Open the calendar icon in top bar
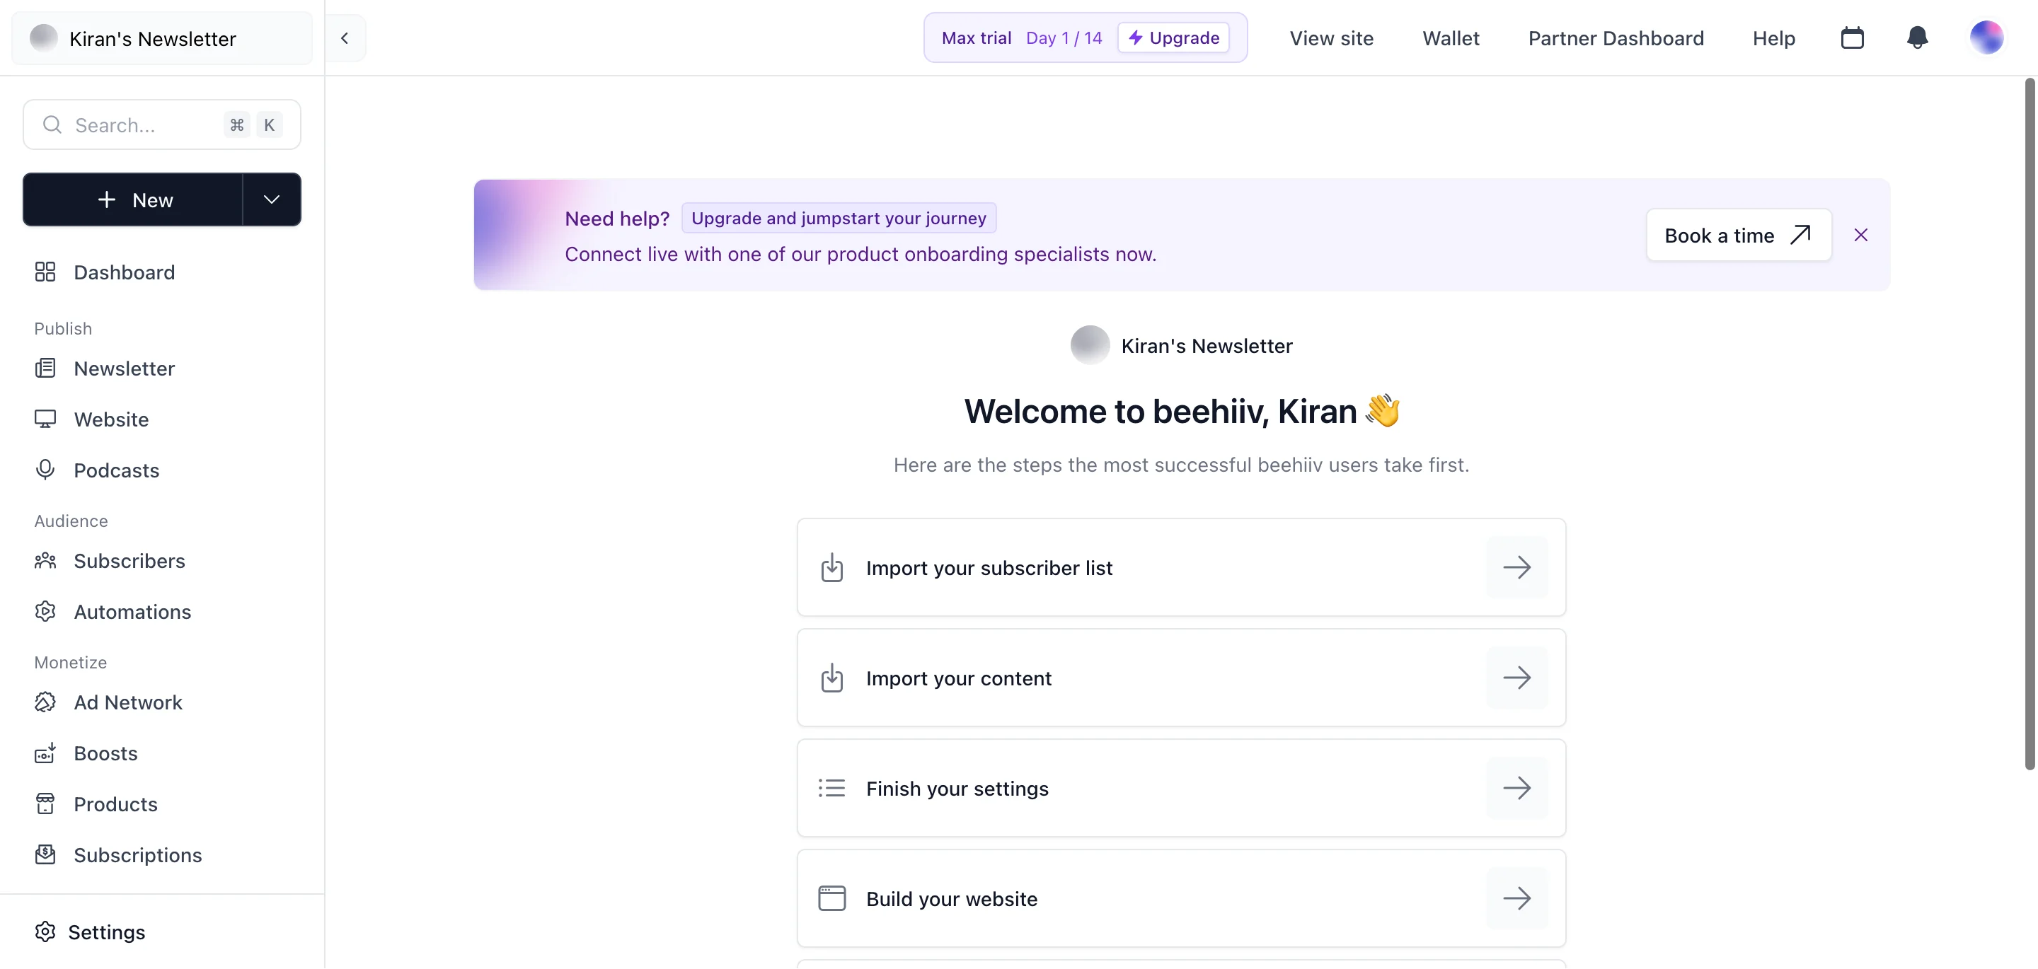 [1852, 38]
